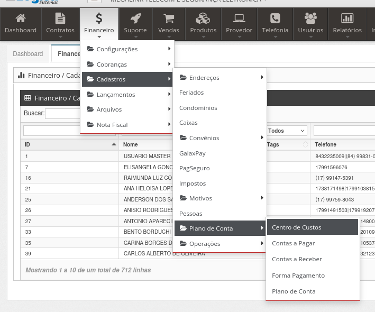The width and height of the screenshot is (375, 312).
Task: Open the Suporte rocket icon
Action: (135, 18)
